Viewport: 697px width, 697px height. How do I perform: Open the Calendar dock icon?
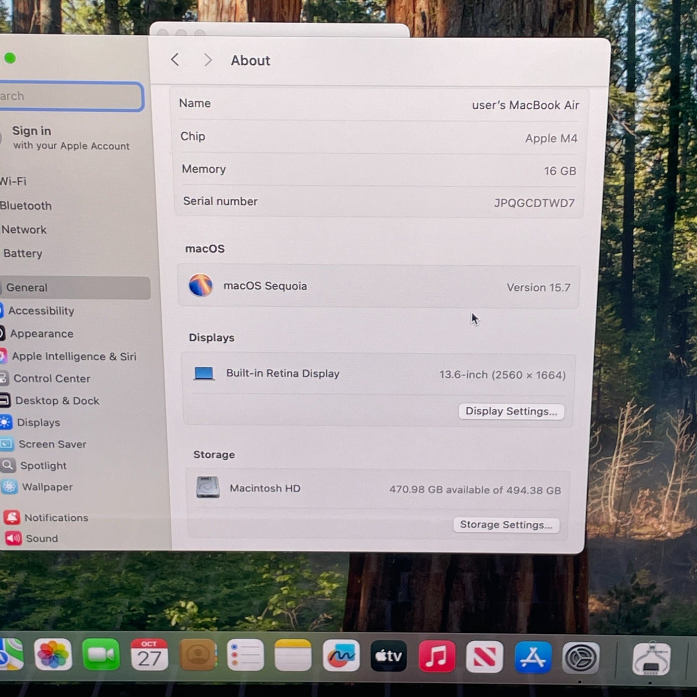149,655
